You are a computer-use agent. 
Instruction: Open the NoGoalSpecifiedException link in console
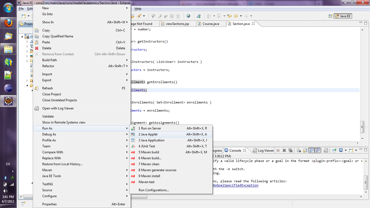(x=235, y=185)
